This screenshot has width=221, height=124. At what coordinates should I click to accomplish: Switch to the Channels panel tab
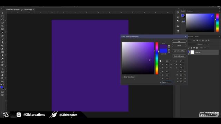tap(190, 37)
